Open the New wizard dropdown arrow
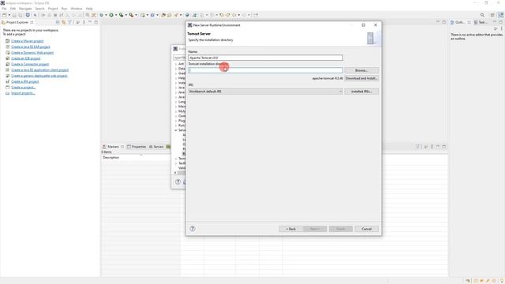Image resolution: width=505 pixels, height=284 pixels. [x=9, y=15]
